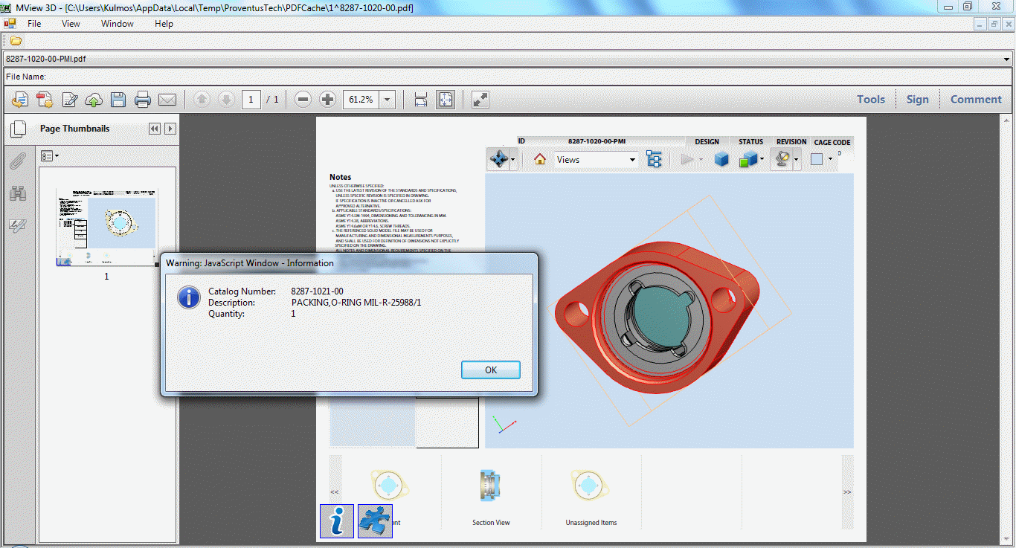Click the DESIGN column header
Screen dimensions: 1016x548
[x=707, y=142]
